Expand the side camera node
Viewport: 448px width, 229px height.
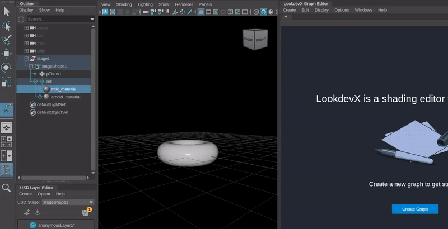[x=26, y=51]
